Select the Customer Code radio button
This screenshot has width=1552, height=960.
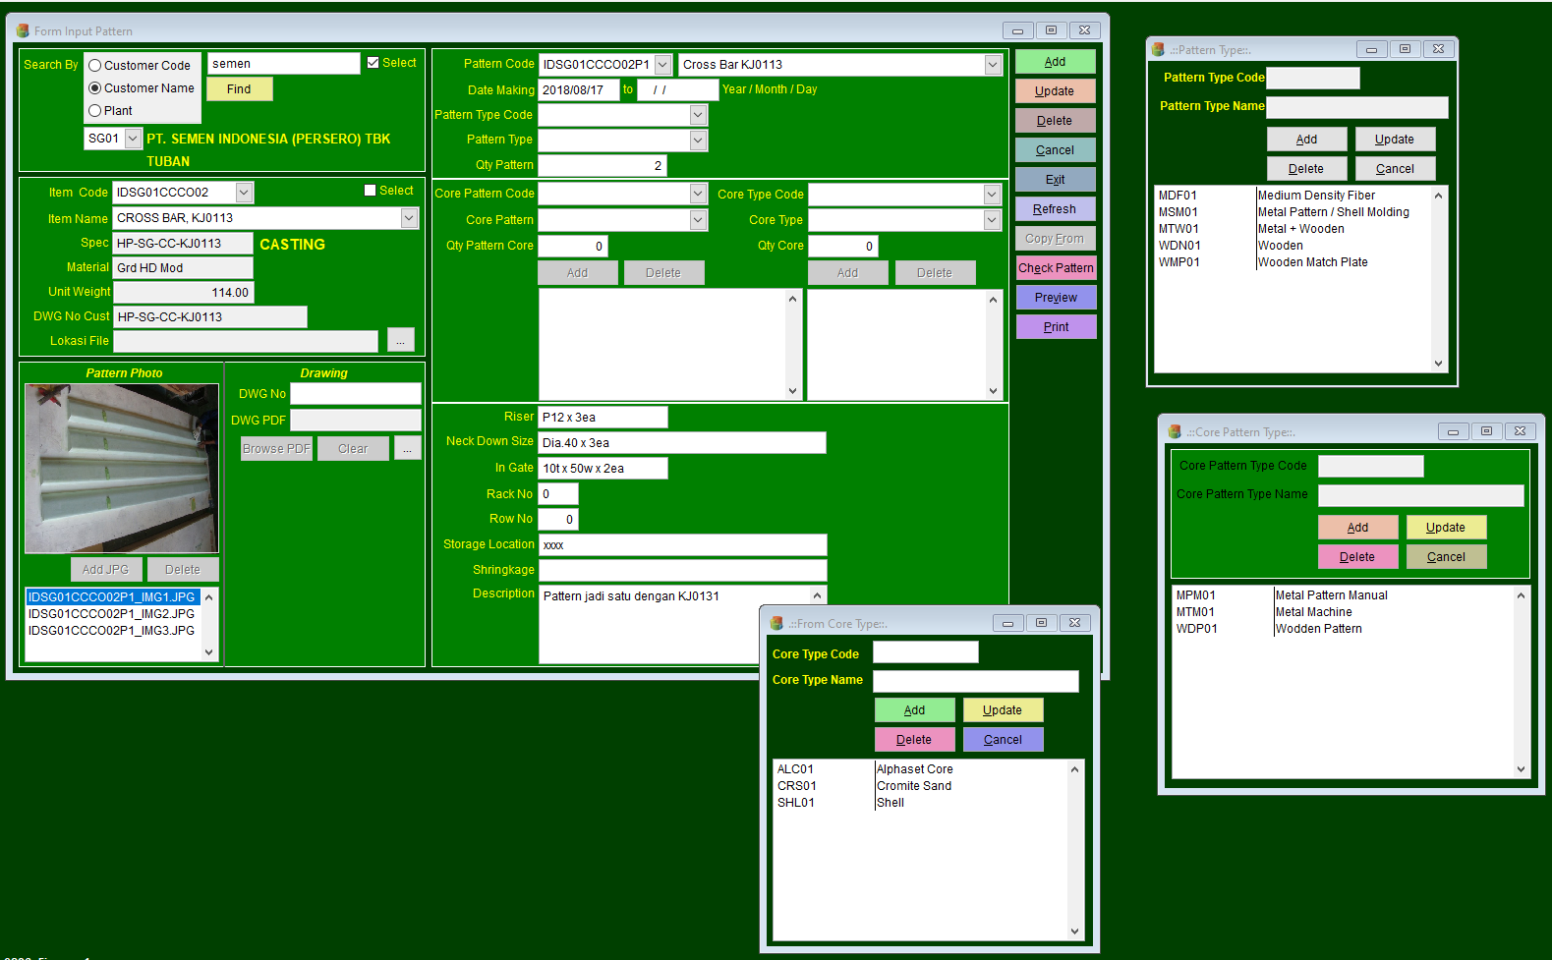pos(95,66)
